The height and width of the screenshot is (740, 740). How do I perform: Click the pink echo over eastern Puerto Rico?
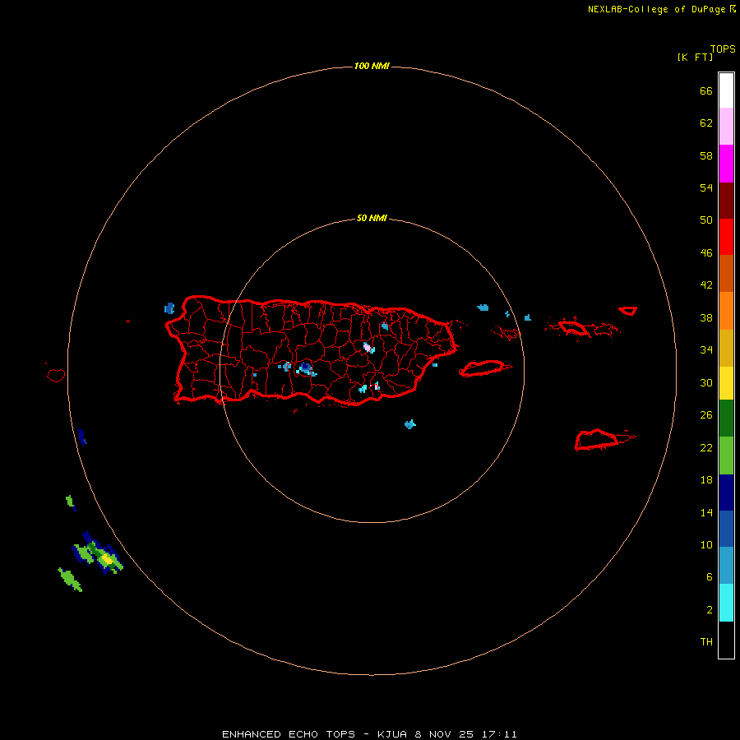367,347
